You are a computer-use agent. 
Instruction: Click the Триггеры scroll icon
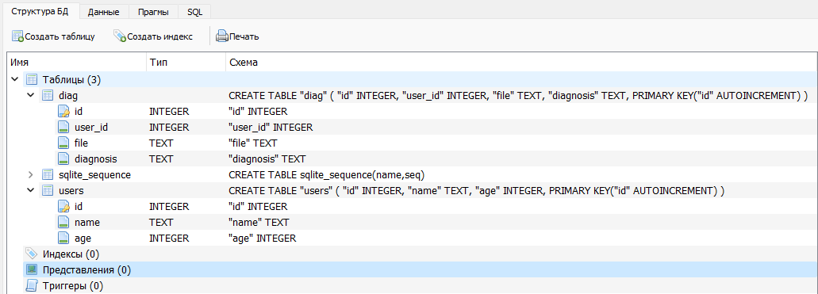[32, 285]
